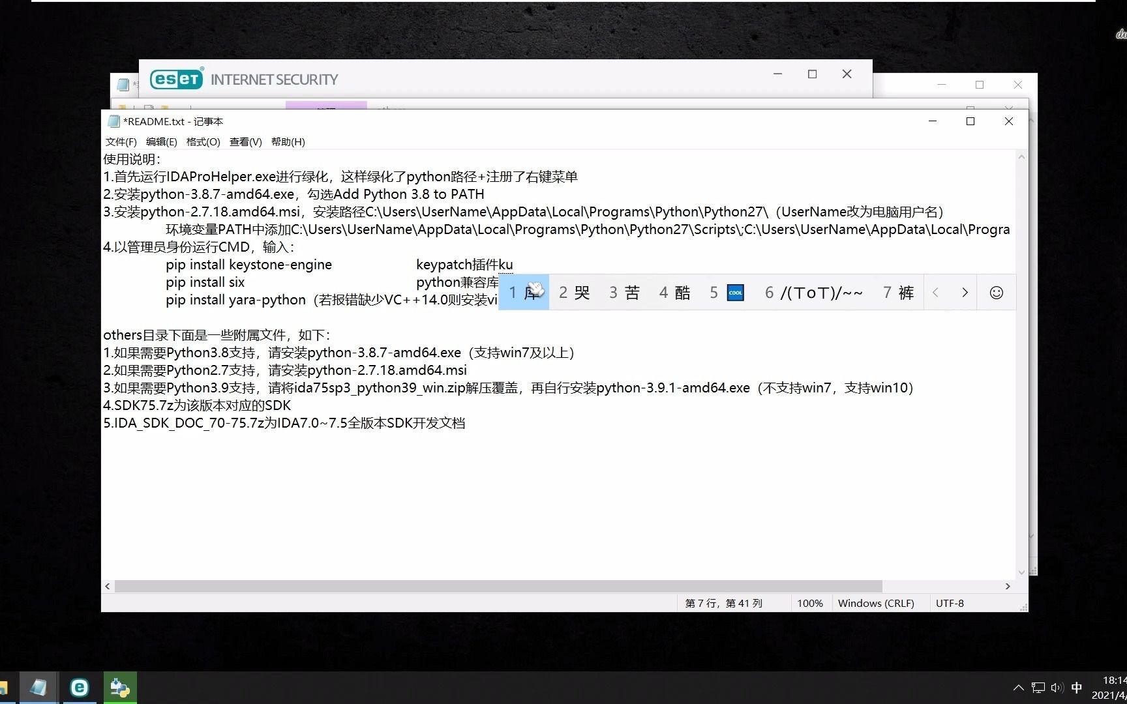Image resolution: width=1127 pixels, height=704 pixels.
Task: Click the README.txt Notepad title icon
Action: (113, 121)
